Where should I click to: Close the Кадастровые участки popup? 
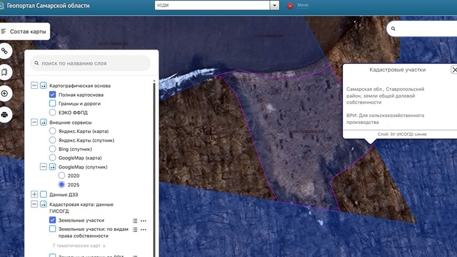click(454, 70)
